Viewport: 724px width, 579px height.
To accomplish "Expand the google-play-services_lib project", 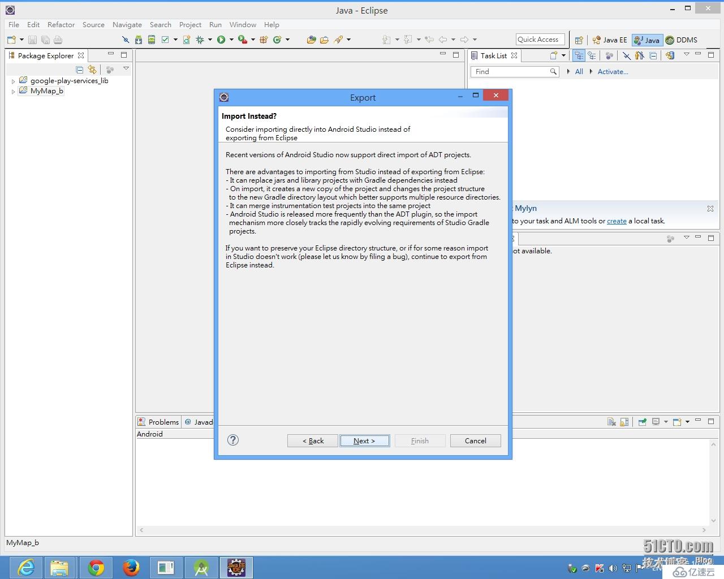I will coord(13,81).
